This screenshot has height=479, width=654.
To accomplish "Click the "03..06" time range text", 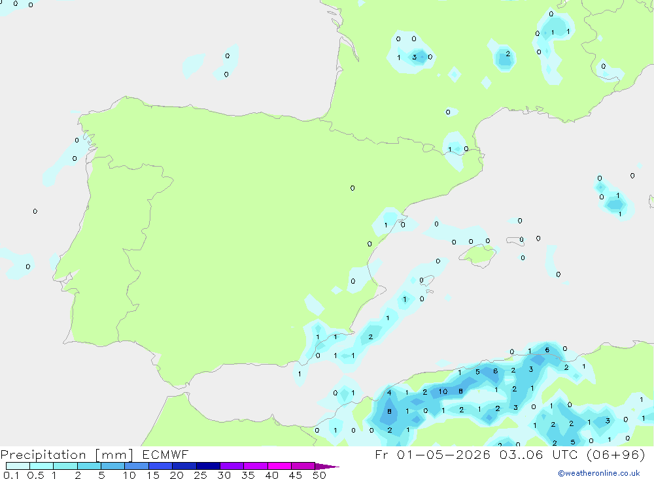I will tap(521, 454).
